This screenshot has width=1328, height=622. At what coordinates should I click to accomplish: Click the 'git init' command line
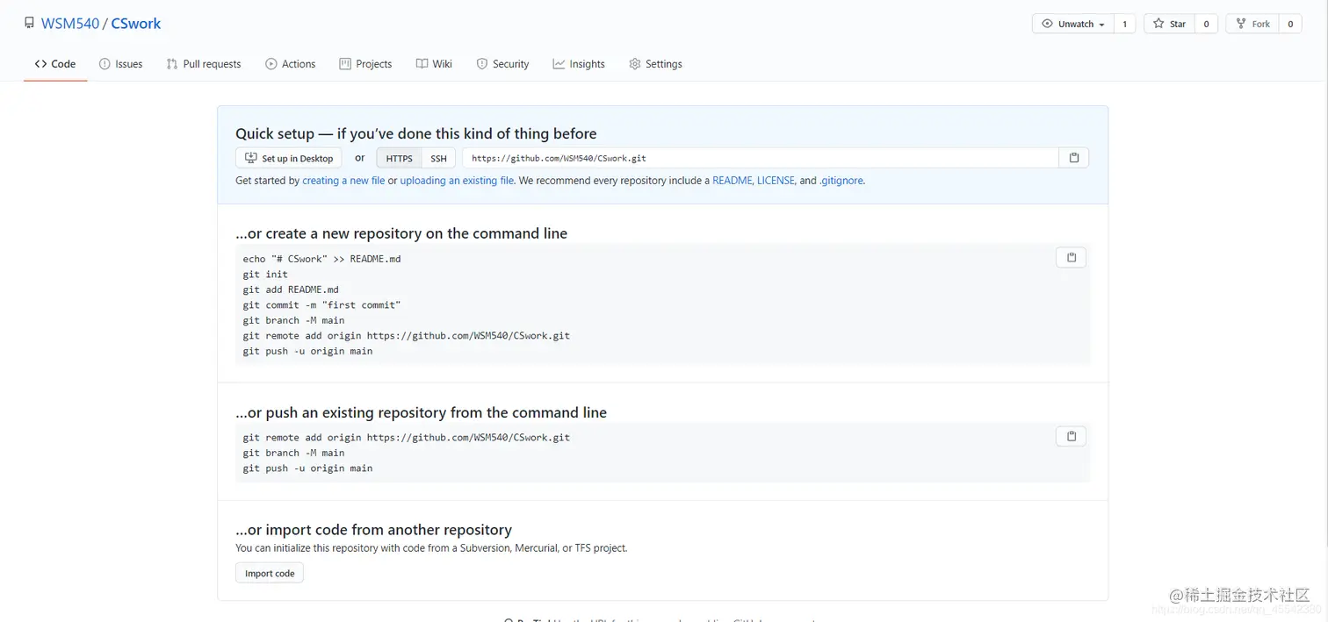265,275
